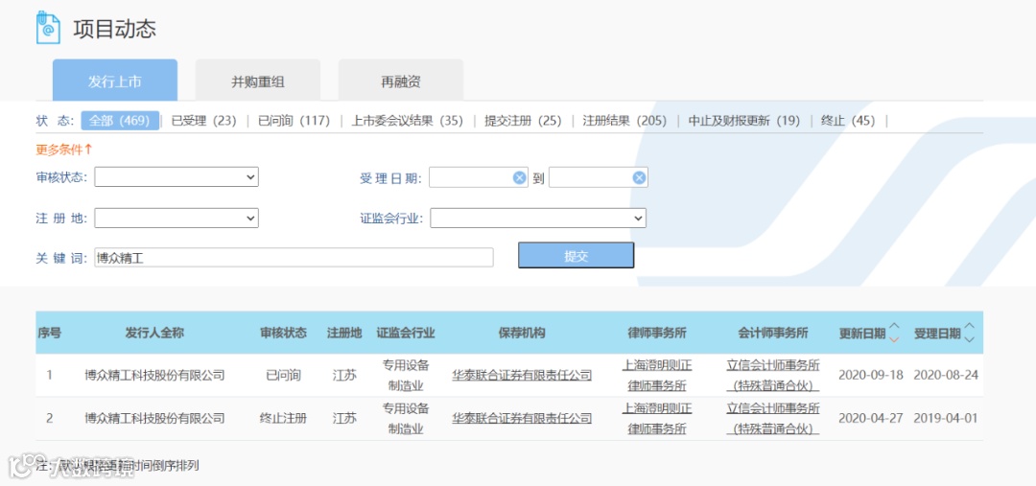Click update date 2020-09-18
Screen dimensions: 1036x486
click(870, 376)
